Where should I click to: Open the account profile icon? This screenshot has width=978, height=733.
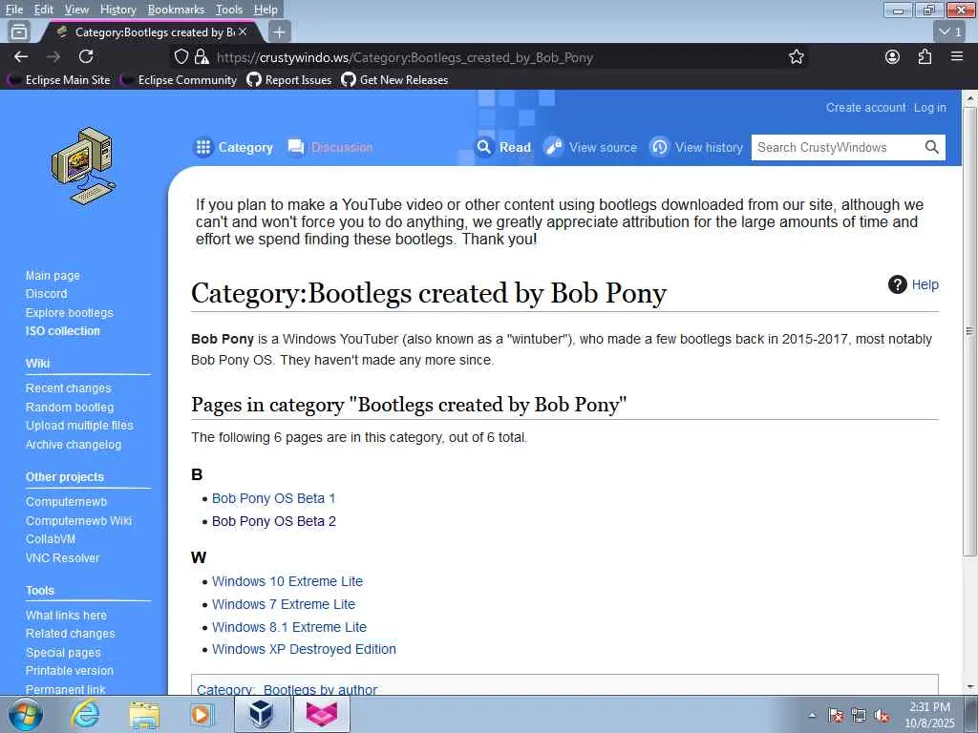(893, 56)
